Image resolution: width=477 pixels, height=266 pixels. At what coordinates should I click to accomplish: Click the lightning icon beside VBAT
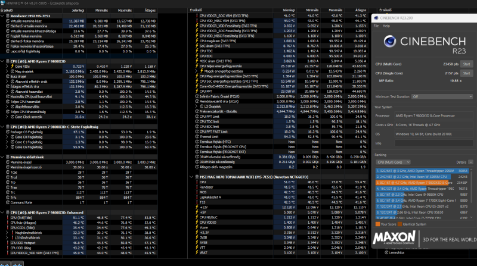click(197, 252)
